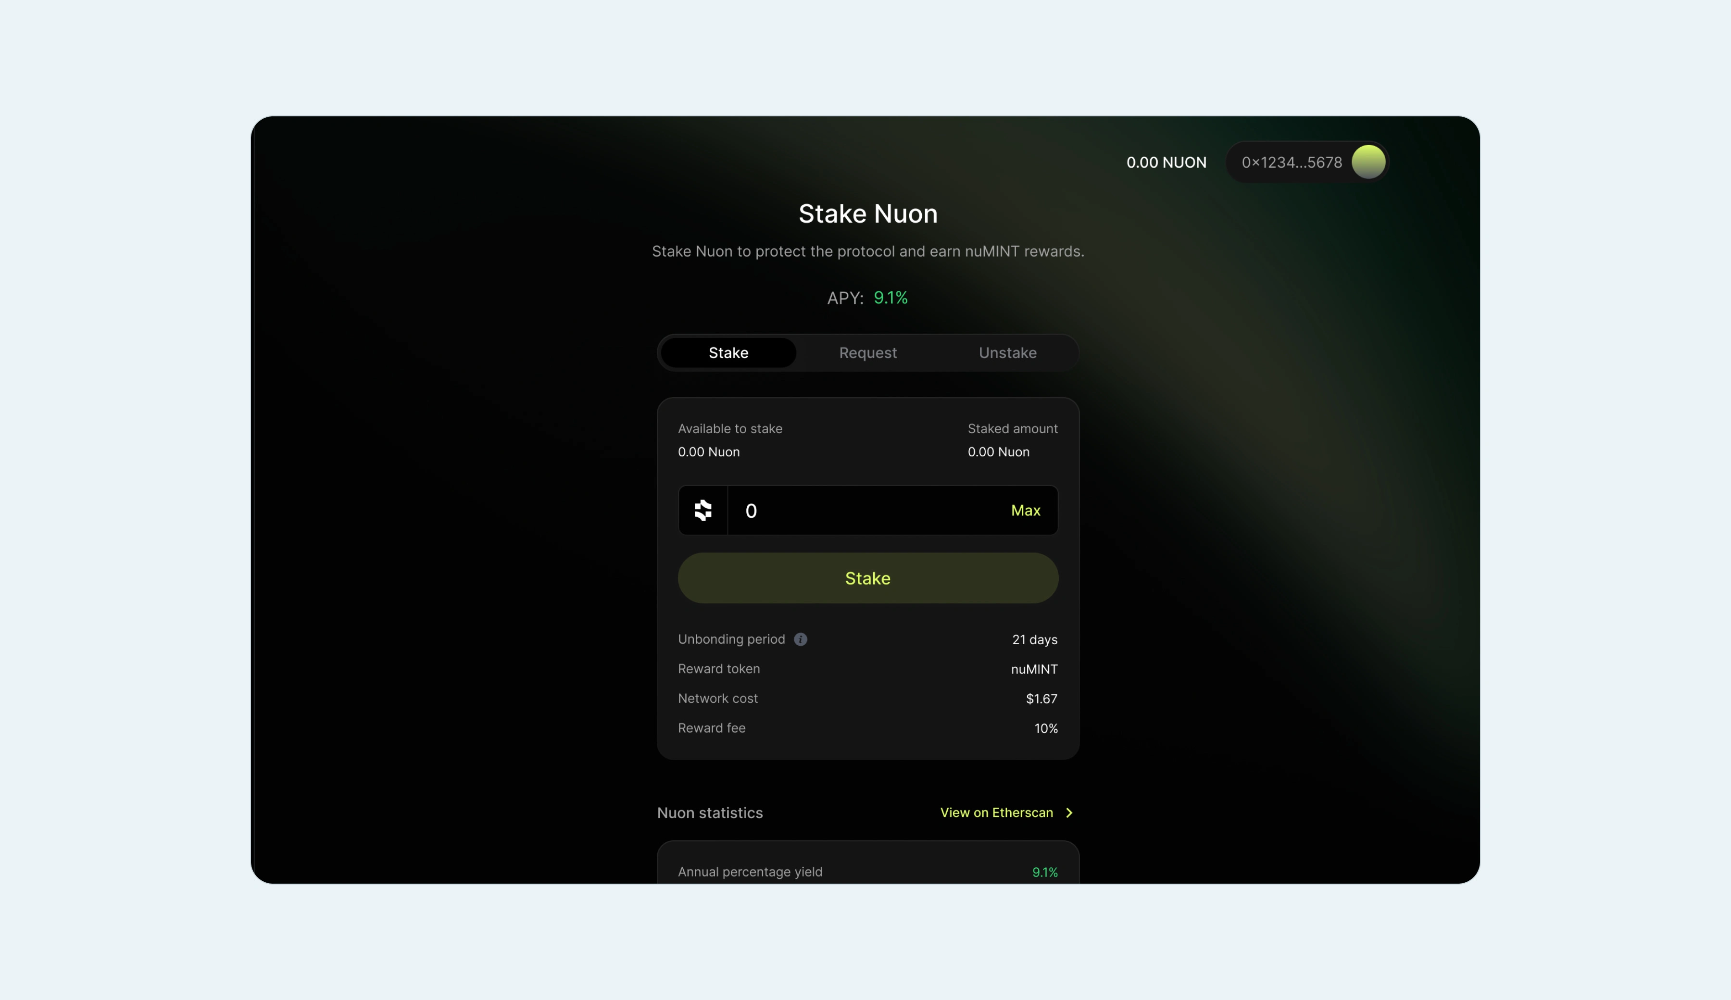This screenshot has width=1731, height=1000.
Task: Switch to the Request tab
Action: click(x=867, y=353)
